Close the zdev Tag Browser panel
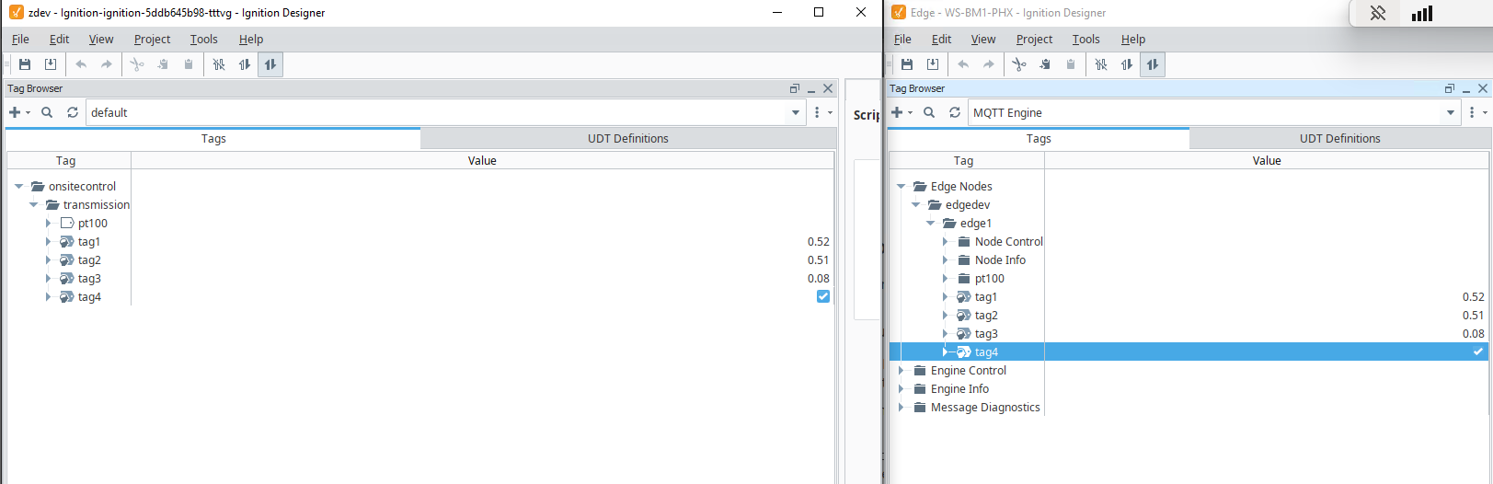Screen dimensions: 1493x484 828,88
